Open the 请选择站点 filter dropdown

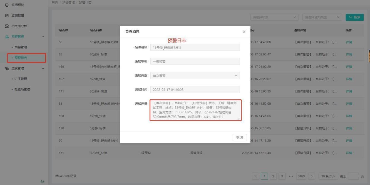pos(274,17)
